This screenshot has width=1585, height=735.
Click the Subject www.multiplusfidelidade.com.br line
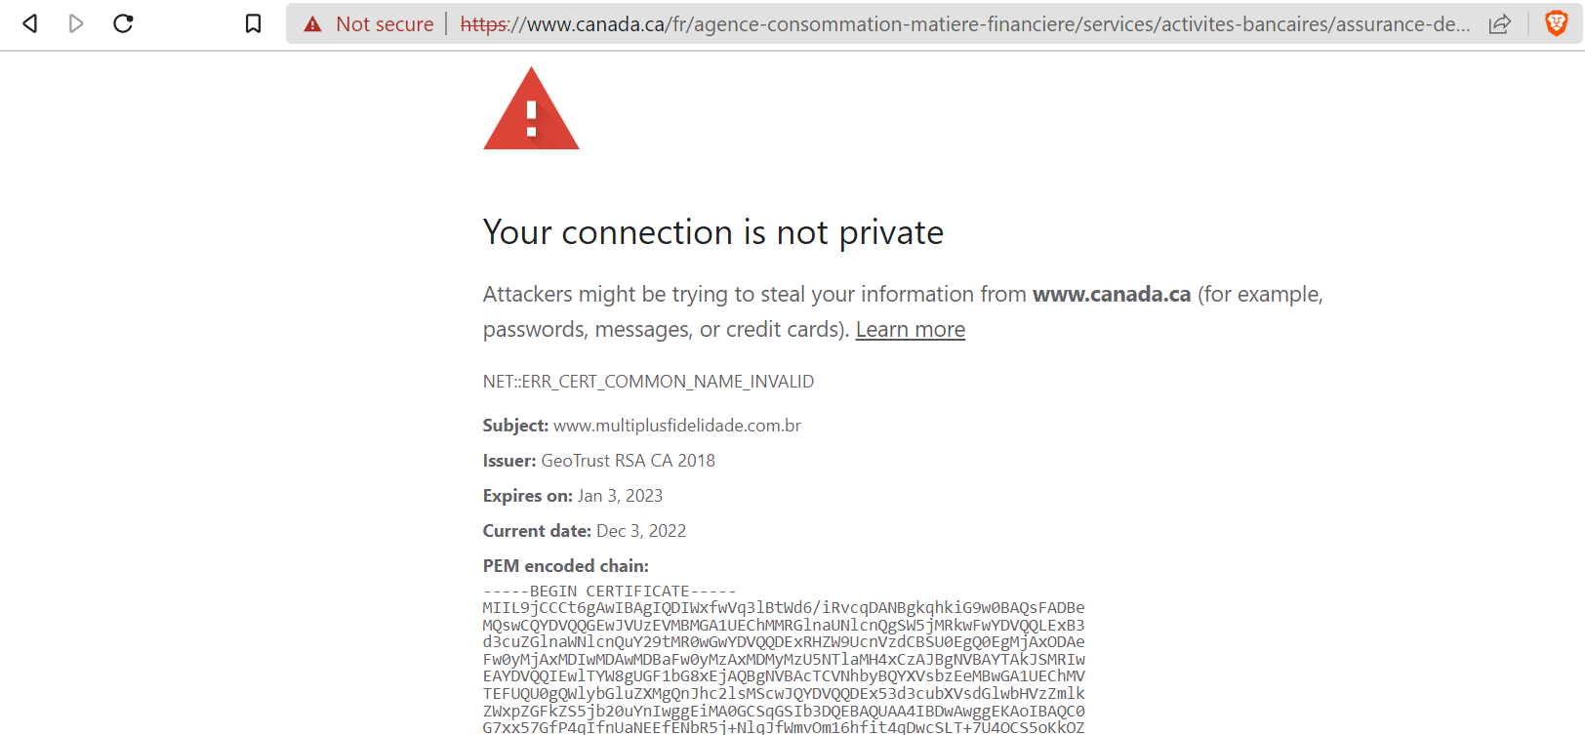[642, 426]
